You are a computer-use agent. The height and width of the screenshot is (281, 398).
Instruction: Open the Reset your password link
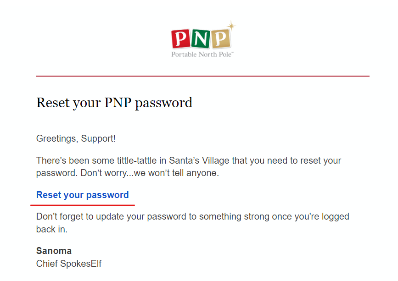[x=83, y=195]
